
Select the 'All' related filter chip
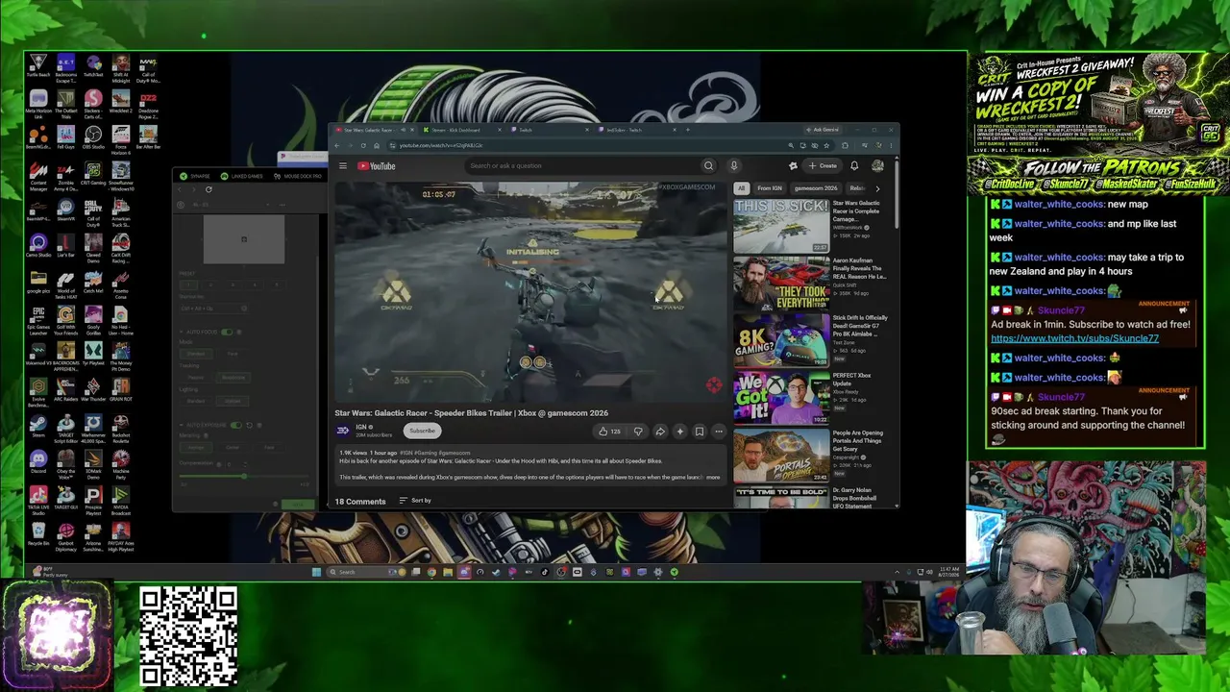pyautogui.click(x=741, y=188)
